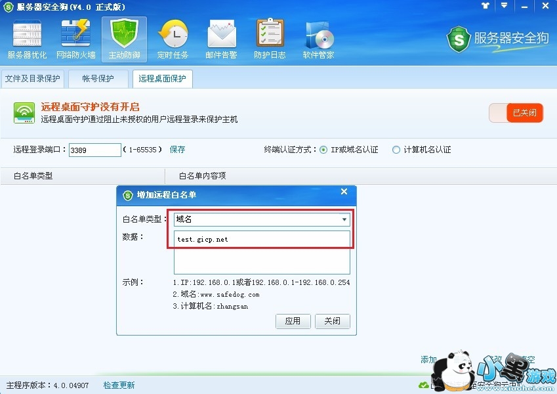
Task: Select the 计算机名认证 radio button
Action: 396,150
